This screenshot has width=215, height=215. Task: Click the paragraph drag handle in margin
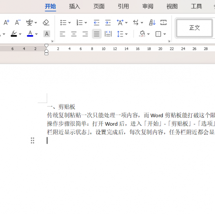(x=33, y=140)
